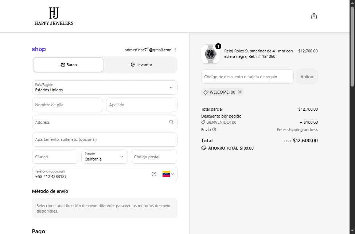Screen dimensions: 355x234
Task: Click the Apartamento, suite field
Action: 105,139
